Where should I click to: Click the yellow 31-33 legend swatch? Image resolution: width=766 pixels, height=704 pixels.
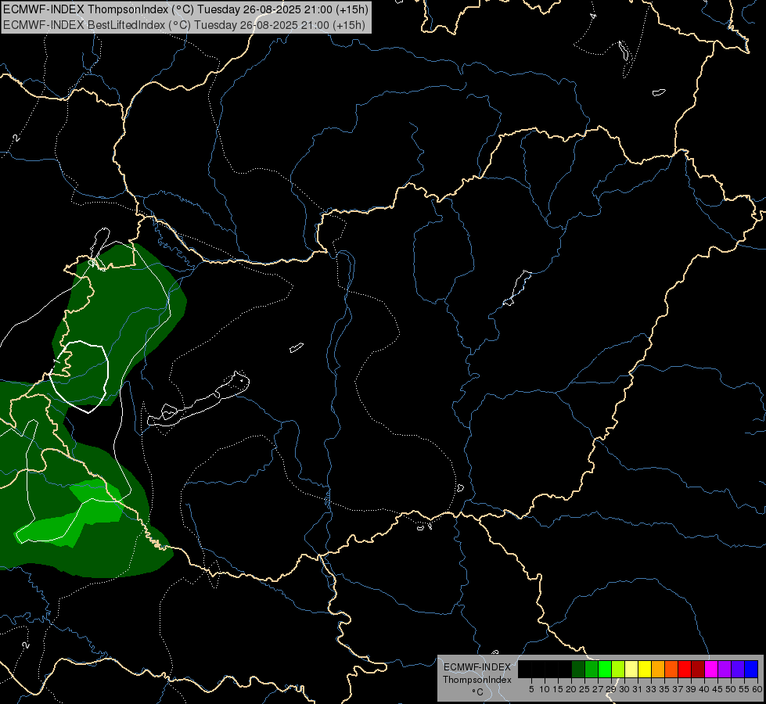(x=645, y=669)
